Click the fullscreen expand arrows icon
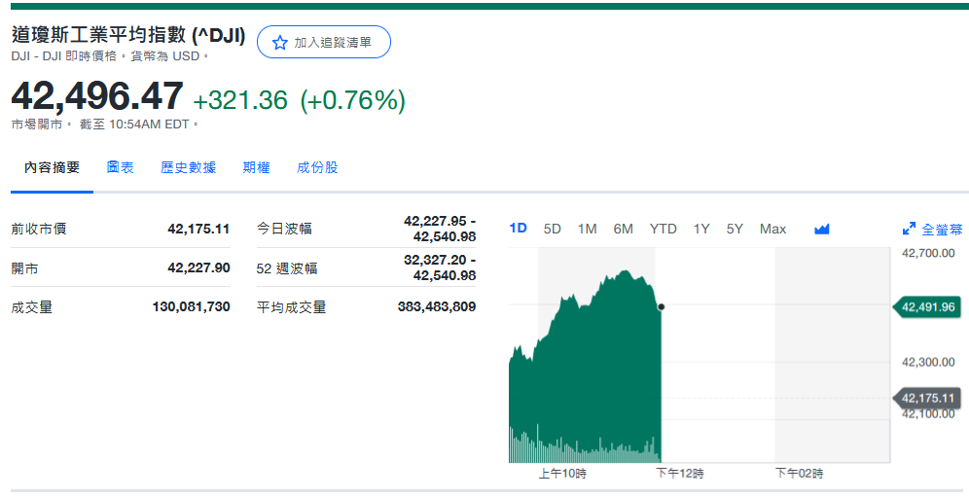This screenshot has height=499, width=969. click(909, 230)
